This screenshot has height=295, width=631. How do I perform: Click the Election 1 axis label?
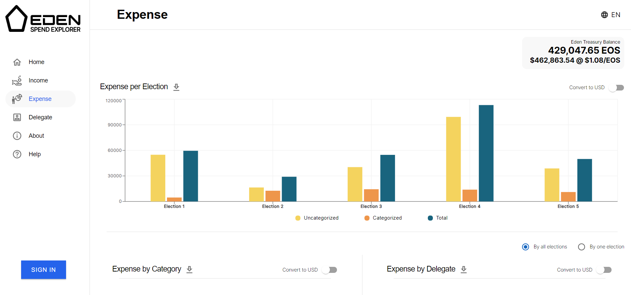point(174,206)
